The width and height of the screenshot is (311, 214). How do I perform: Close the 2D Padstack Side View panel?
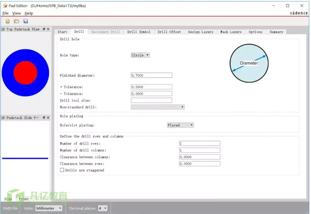pos(48,118)
